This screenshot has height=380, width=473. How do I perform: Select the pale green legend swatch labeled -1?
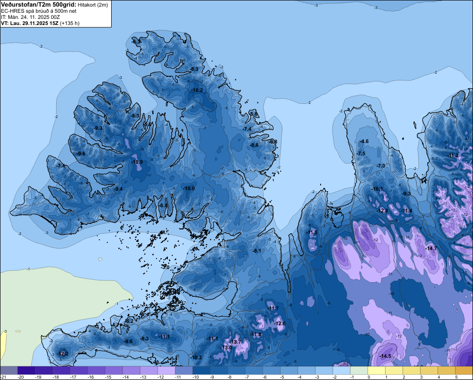coord(359,370)
